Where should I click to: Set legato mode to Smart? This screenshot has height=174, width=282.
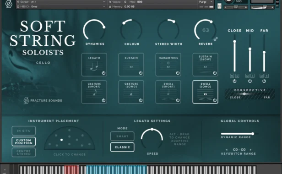122,136
